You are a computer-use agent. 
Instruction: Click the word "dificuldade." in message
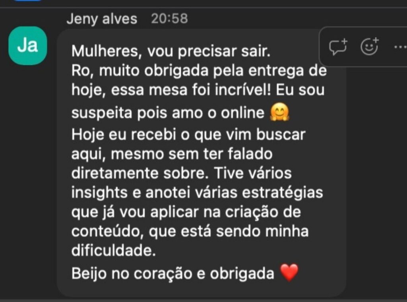pyautogui.click(x=114, y=251)
